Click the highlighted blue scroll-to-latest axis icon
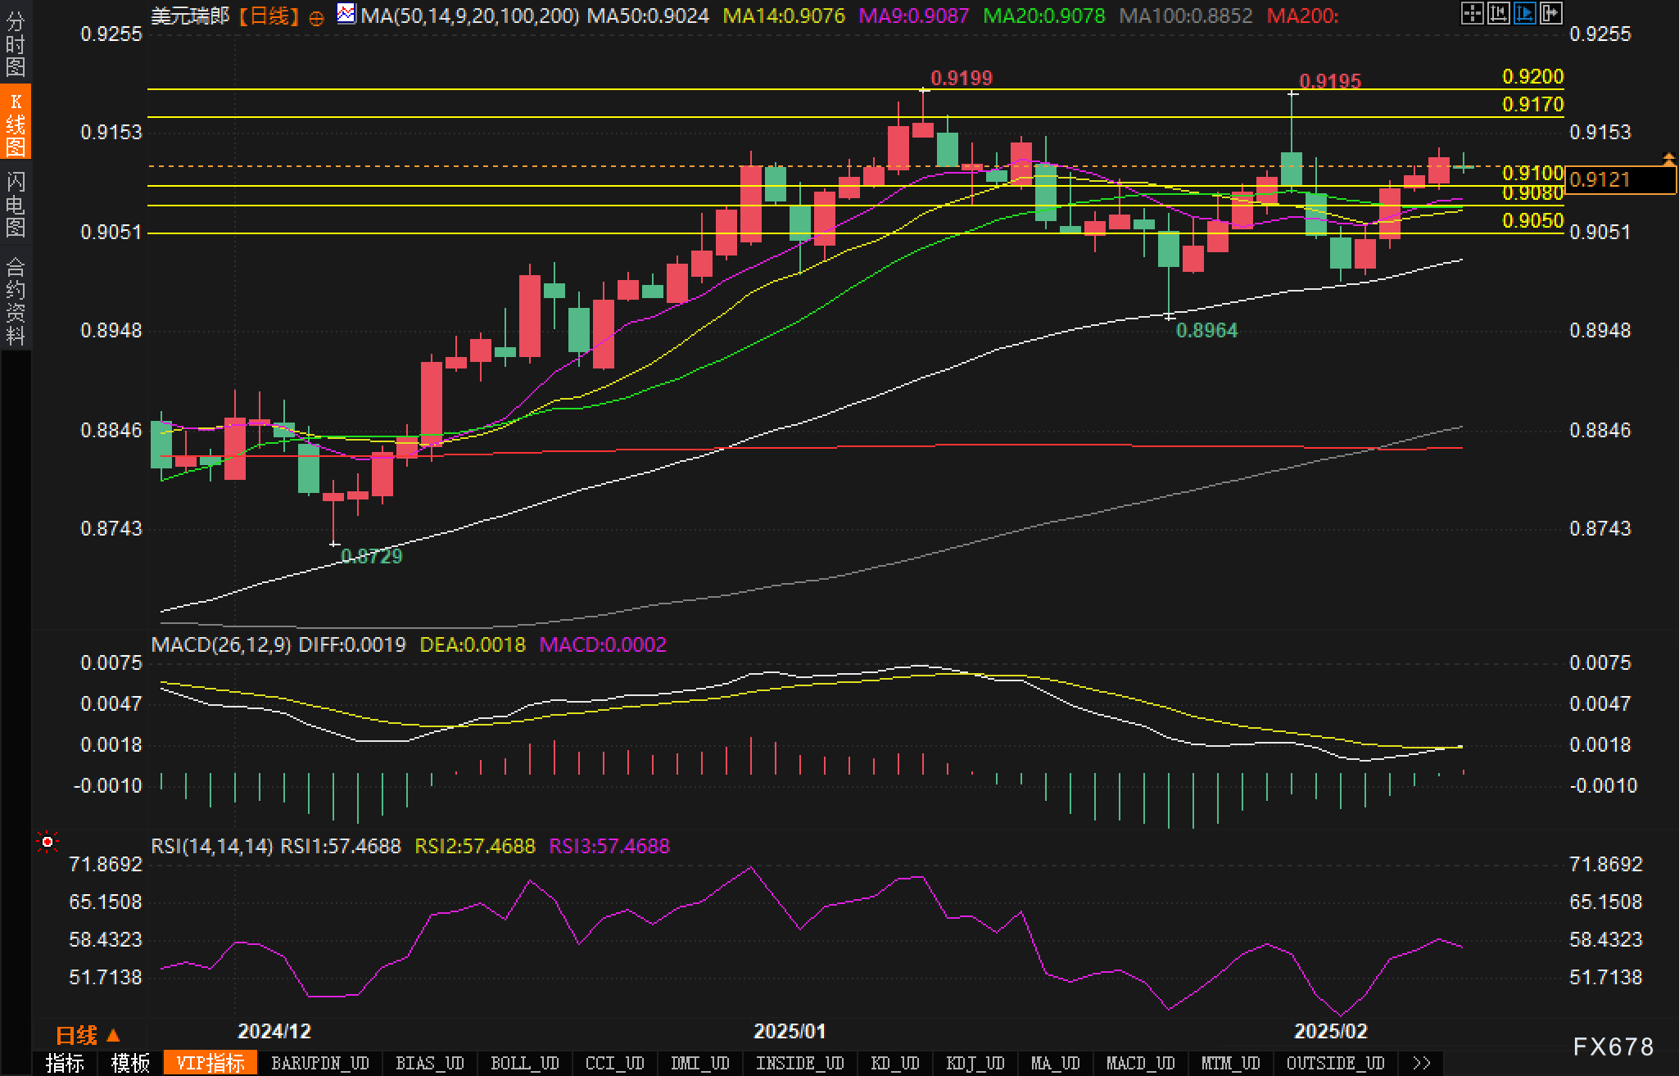1679x1076 pixels. pyautogui.click(x=1524, y=13)
